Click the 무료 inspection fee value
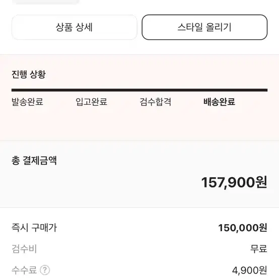This screenshot has width=279, height=279. click(259, 249)
